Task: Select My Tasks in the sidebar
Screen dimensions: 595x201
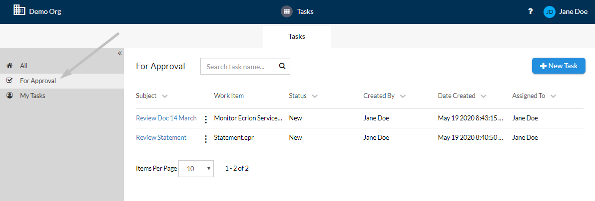Action: coord(62,96)
